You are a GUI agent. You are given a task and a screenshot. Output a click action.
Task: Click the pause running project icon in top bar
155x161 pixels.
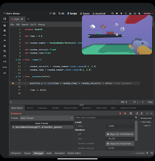pyautogui.click(x=117, y=13)
